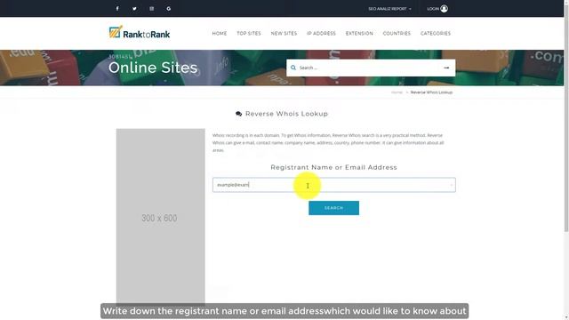This screenshot has width=569, height=320.
Task: Click the 300 x 600 ad placeholder
Action: (160, 216)
